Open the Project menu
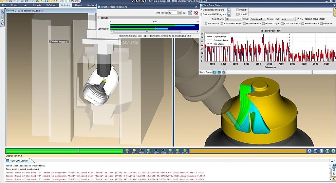Viewport: 336px width, 183px height. tap(15, 5)
